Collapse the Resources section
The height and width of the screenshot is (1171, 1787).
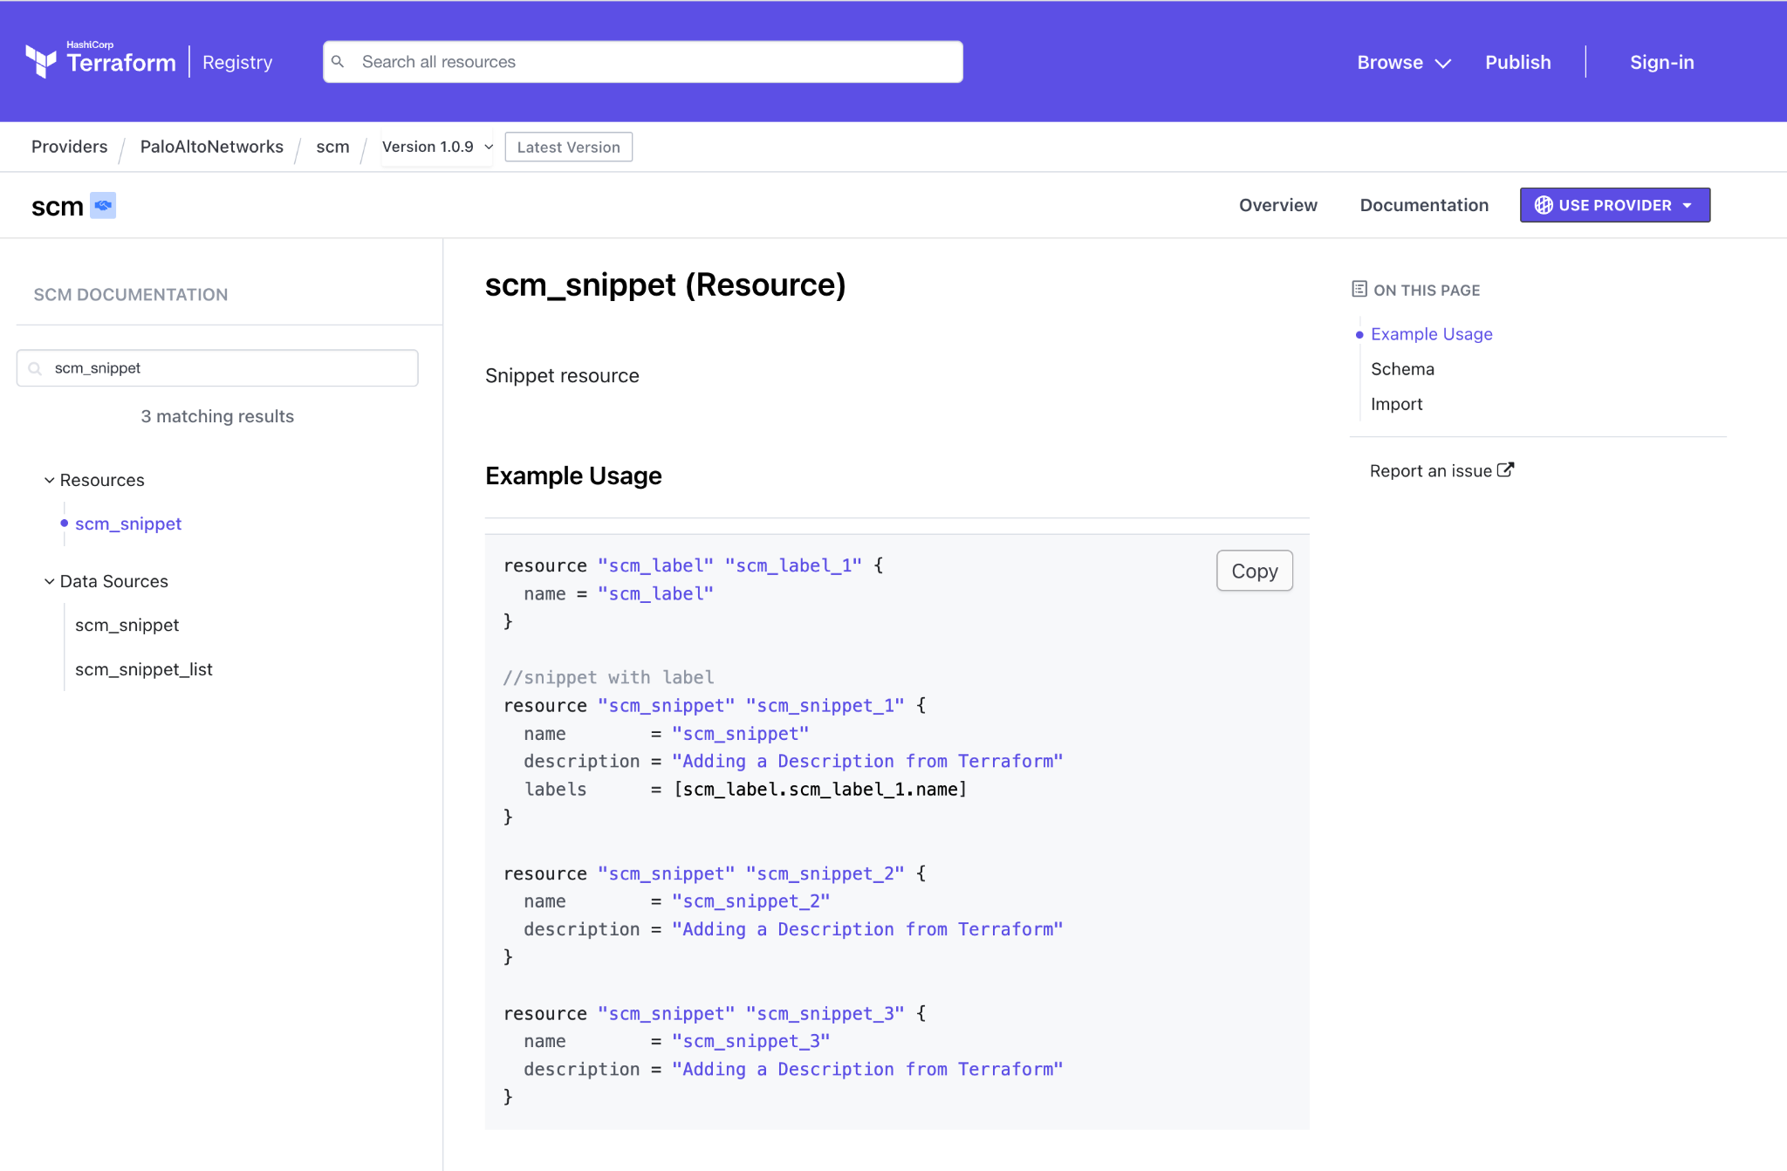(94, 480)
